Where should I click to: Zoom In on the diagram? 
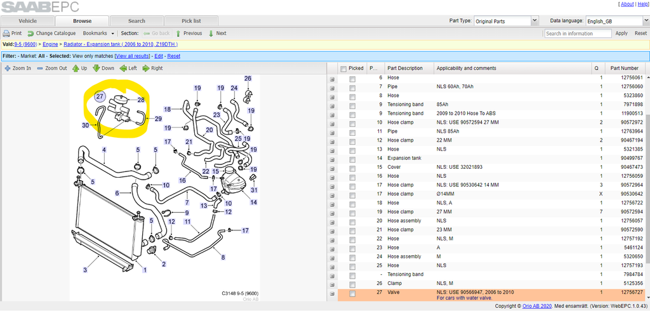[18, 69]
